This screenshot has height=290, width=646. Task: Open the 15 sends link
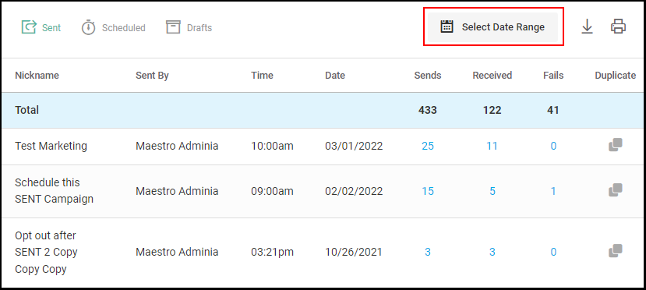(x=428, y=191)
